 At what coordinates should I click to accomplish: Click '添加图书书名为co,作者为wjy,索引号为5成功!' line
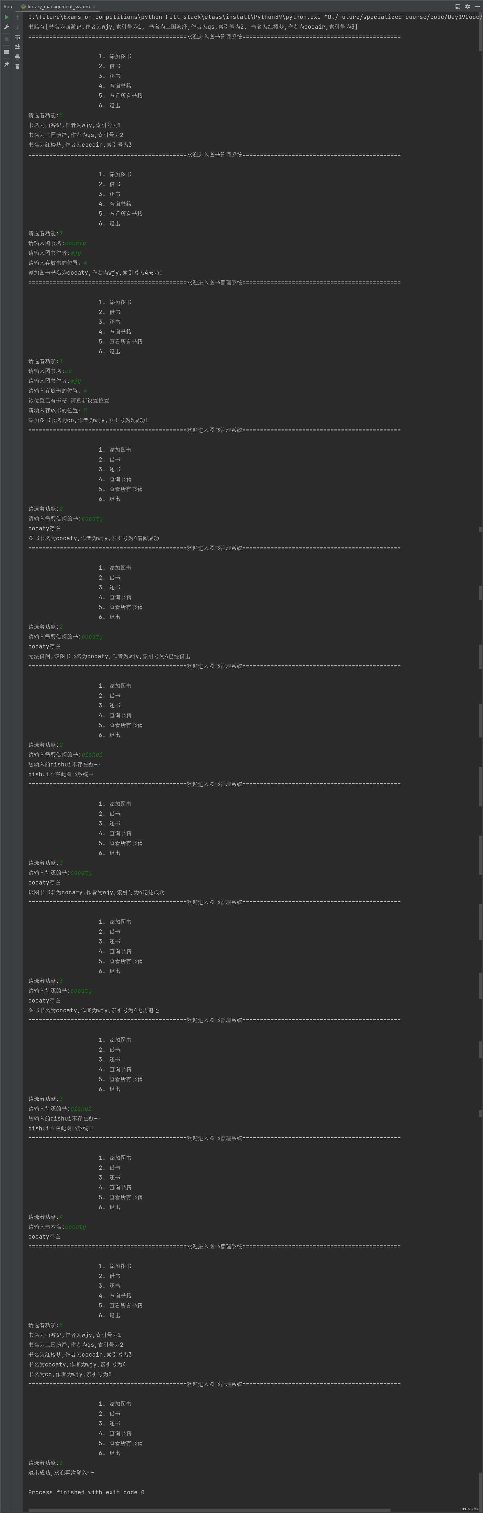[88, 420]
